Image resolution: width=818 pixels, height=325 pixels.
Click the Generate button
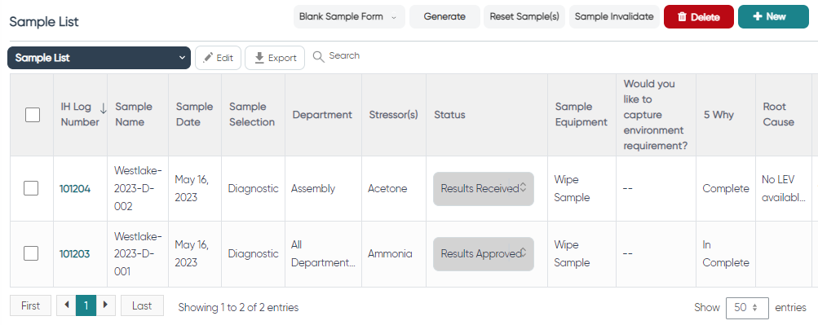pyautogui.click(x=444, y=16)
